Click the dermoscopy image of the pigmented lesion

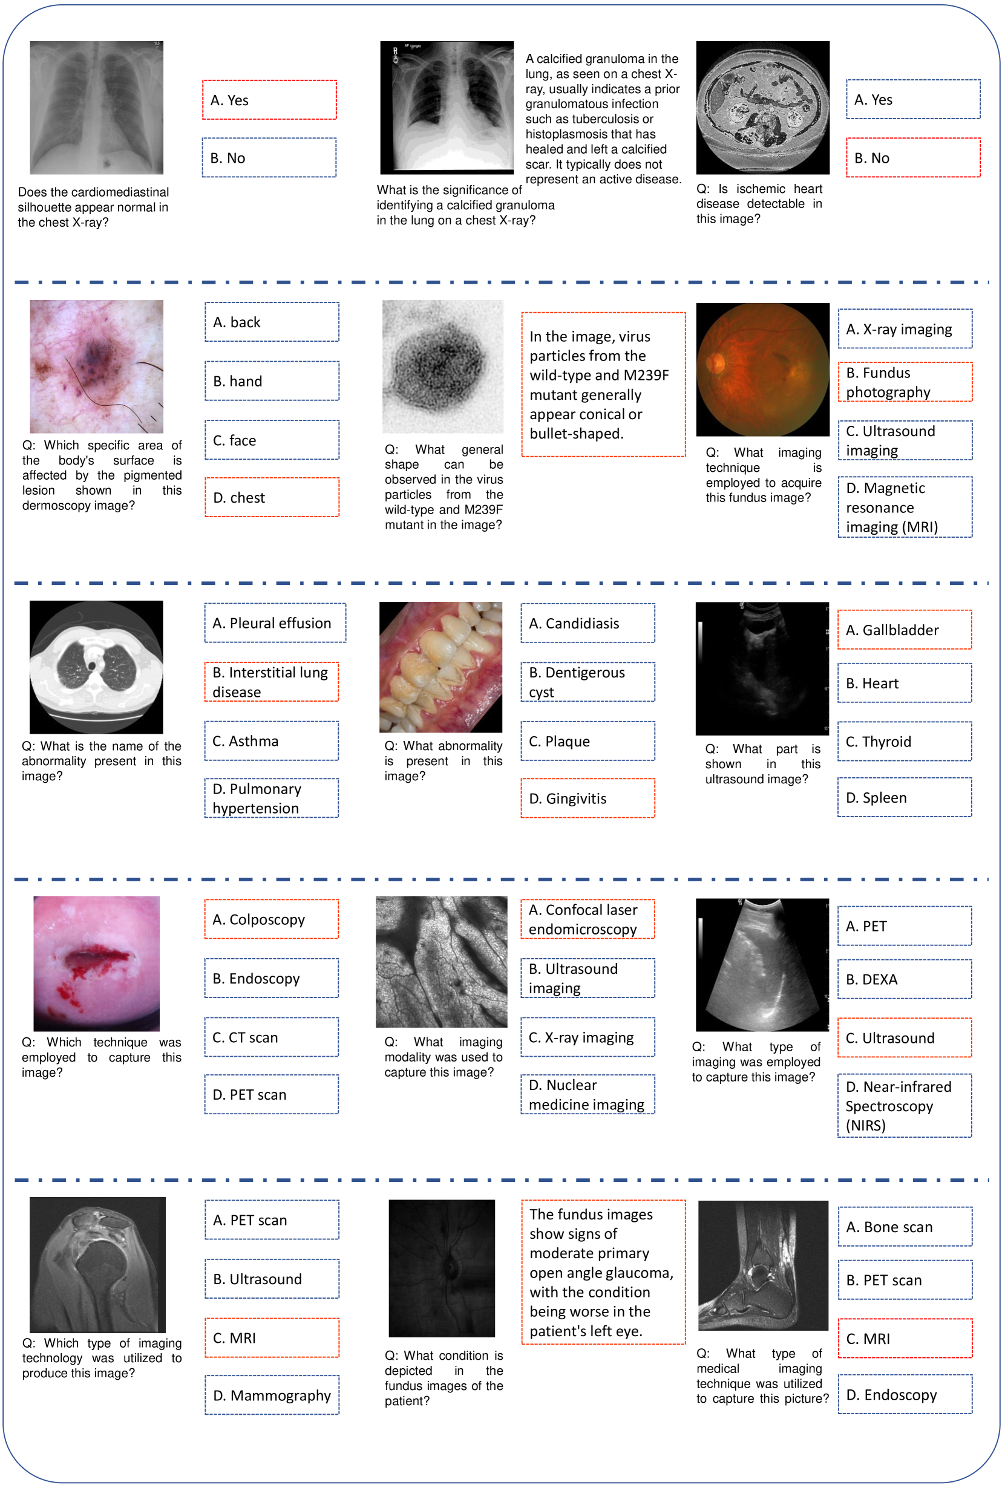96,367
